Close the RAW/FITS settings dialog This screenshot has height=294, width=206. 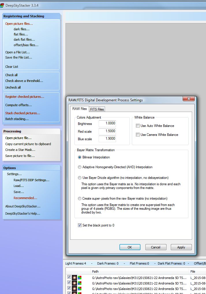coord(189,99)
